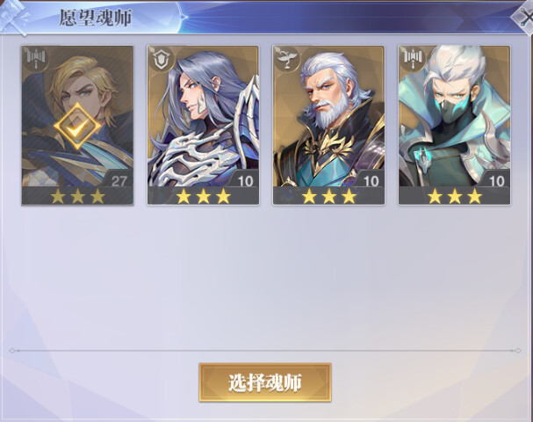The image size is (533, 422).
Task: Click the class icon on masked hero card
Action: coord(413,58)
